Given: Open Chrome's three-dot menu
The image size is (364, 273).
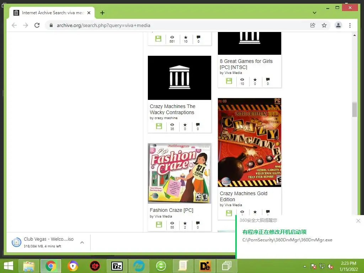Looking at the screenshot, I should tap(350, 25).
